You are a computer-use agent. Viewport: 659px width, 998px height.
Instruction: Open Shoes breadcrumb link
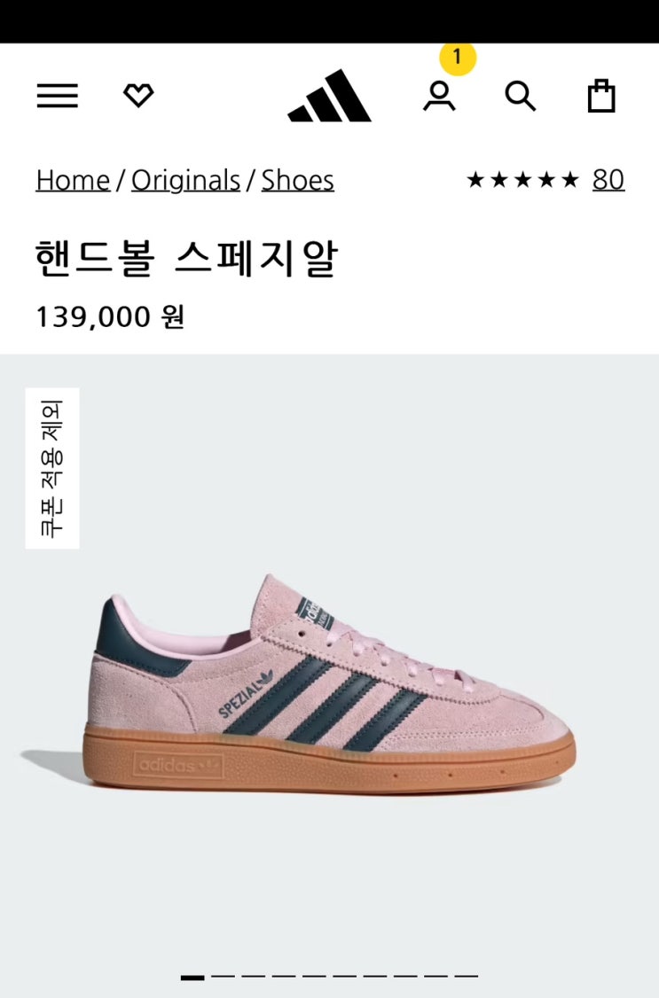[297, 180]
